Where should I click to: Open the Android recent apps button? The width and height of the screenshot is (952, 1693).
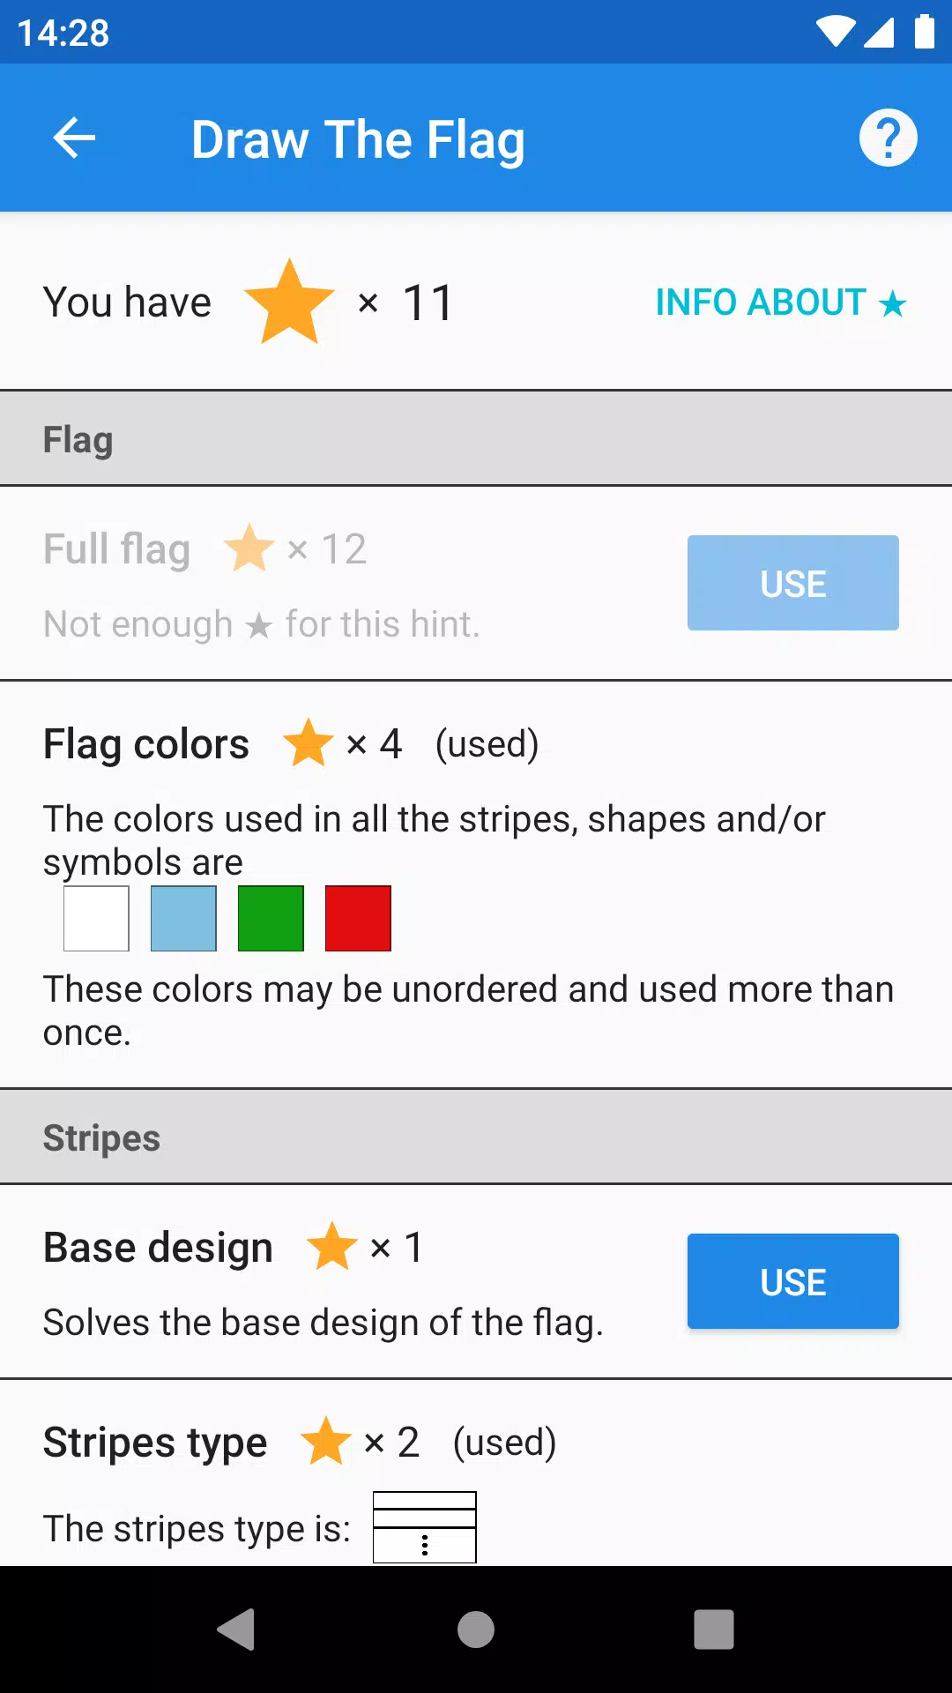(x=713, y=1629)
